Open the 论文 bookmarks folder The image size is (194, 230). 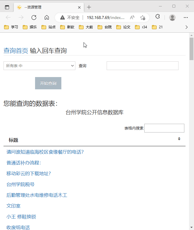point(123,27)
